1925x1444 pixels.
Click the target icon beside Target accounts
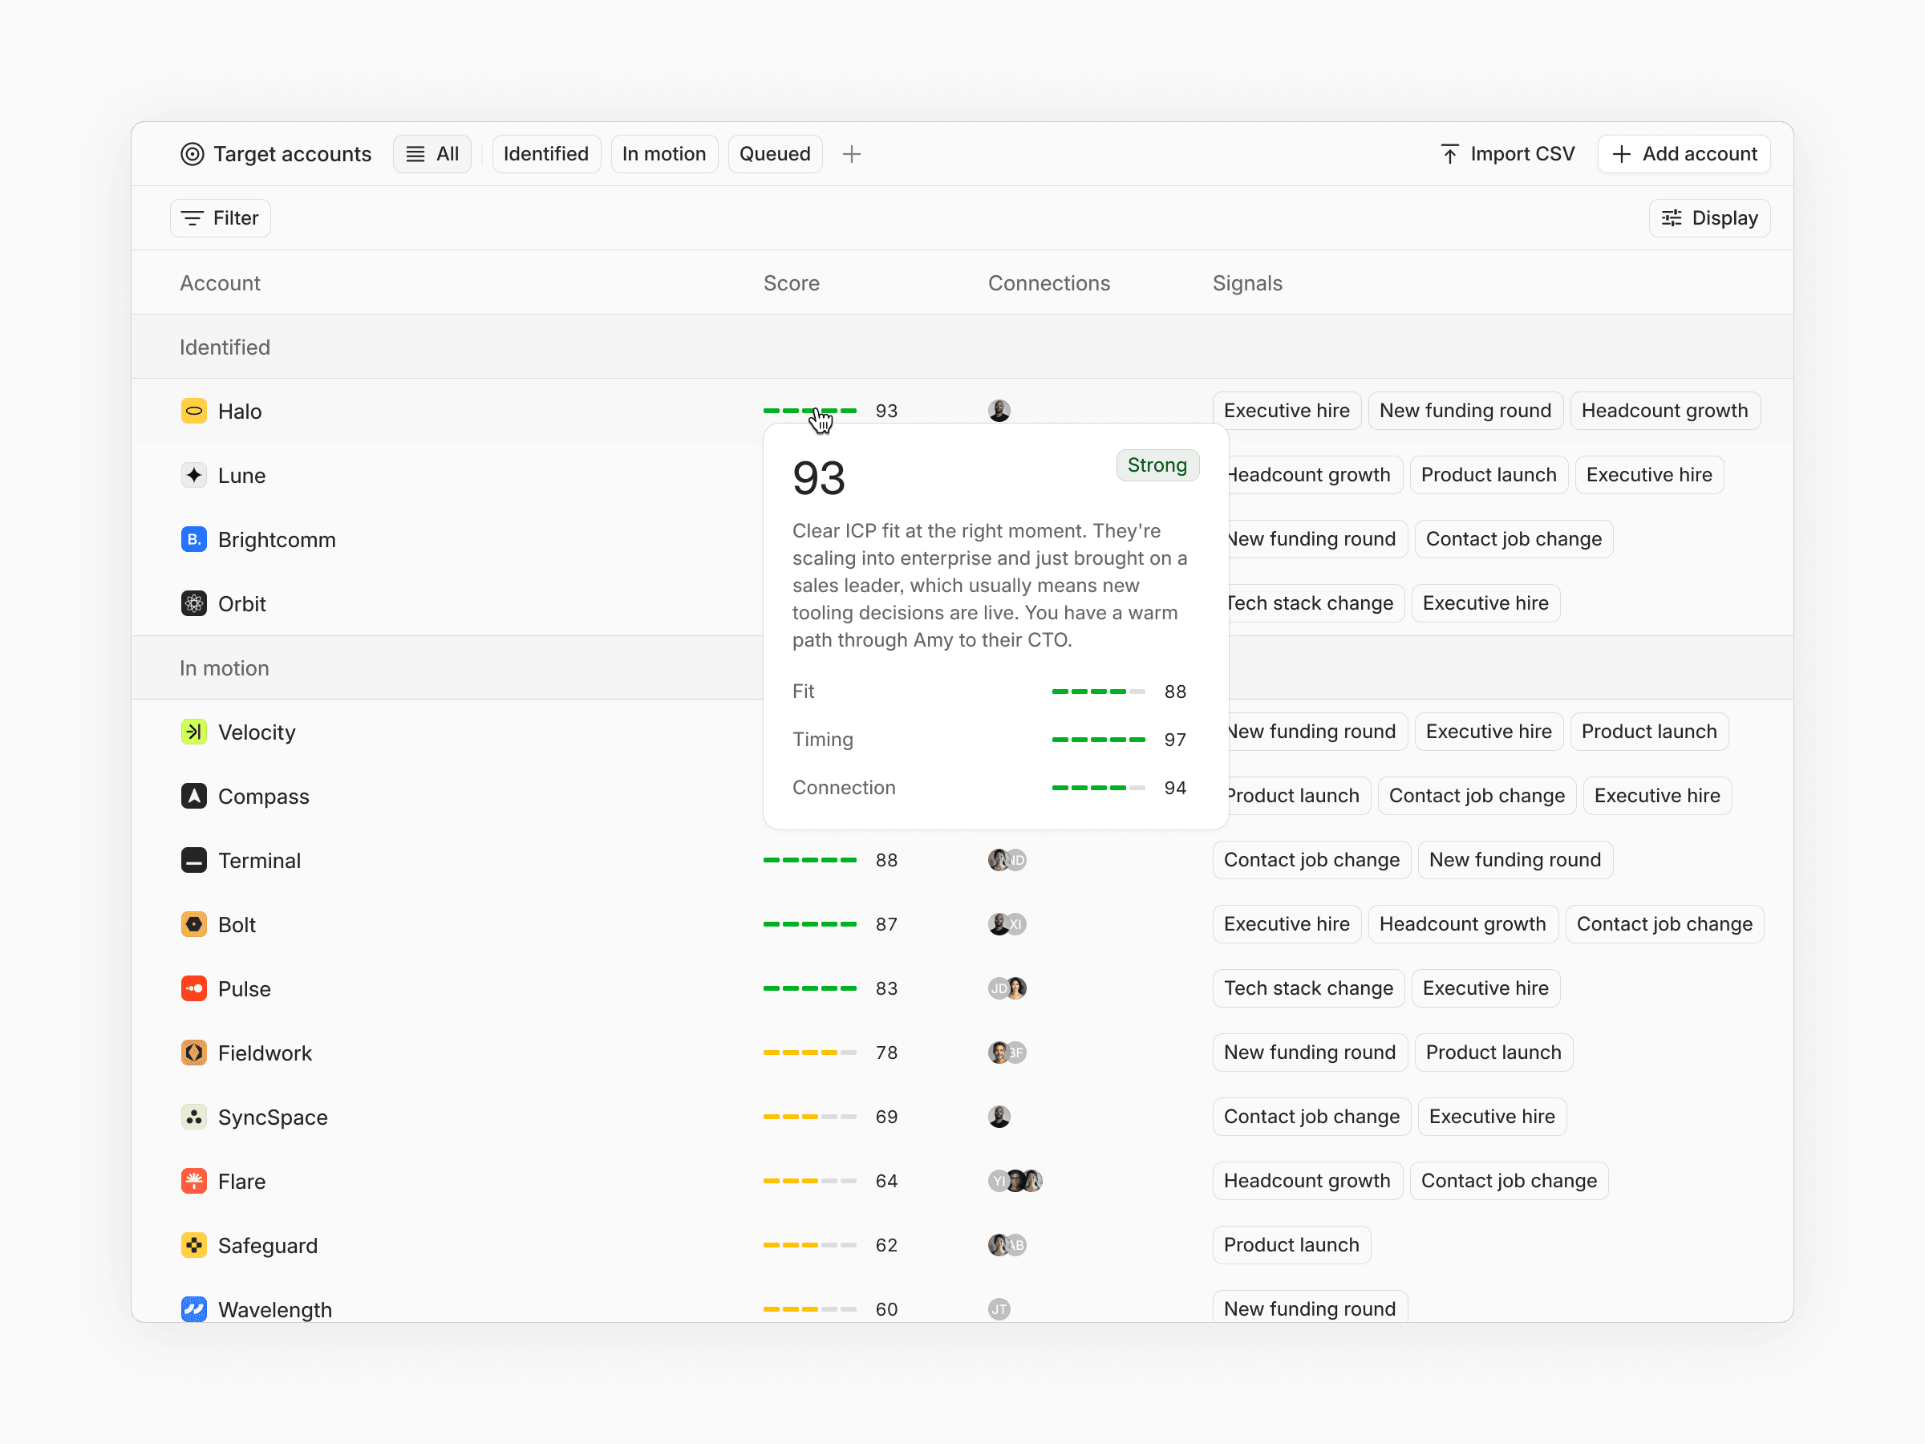[x=192, y=154]
